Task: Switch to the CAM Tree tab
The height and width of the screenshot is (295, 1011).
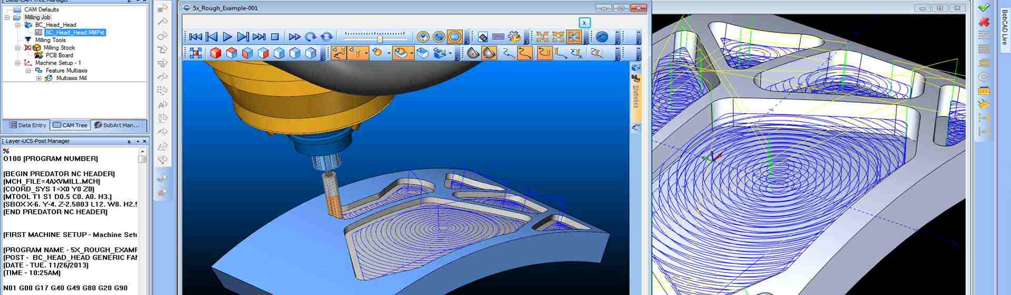Action: pyautogui.click(x=70, y=125)
